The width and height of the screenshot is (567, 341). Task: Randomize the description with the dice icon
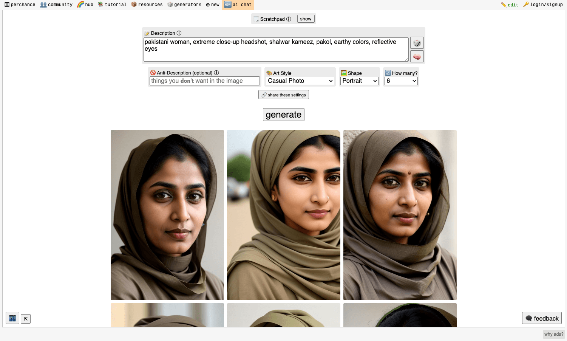pos(417,43)
